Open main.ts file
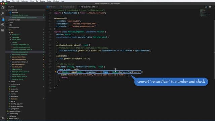215x121 pixels. [x=13, y=94]
